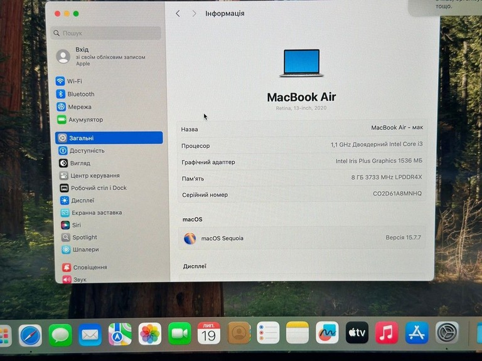Open Maps from the Dock
Viewport: 482px width, 361px height.
(x=120, y=334)
